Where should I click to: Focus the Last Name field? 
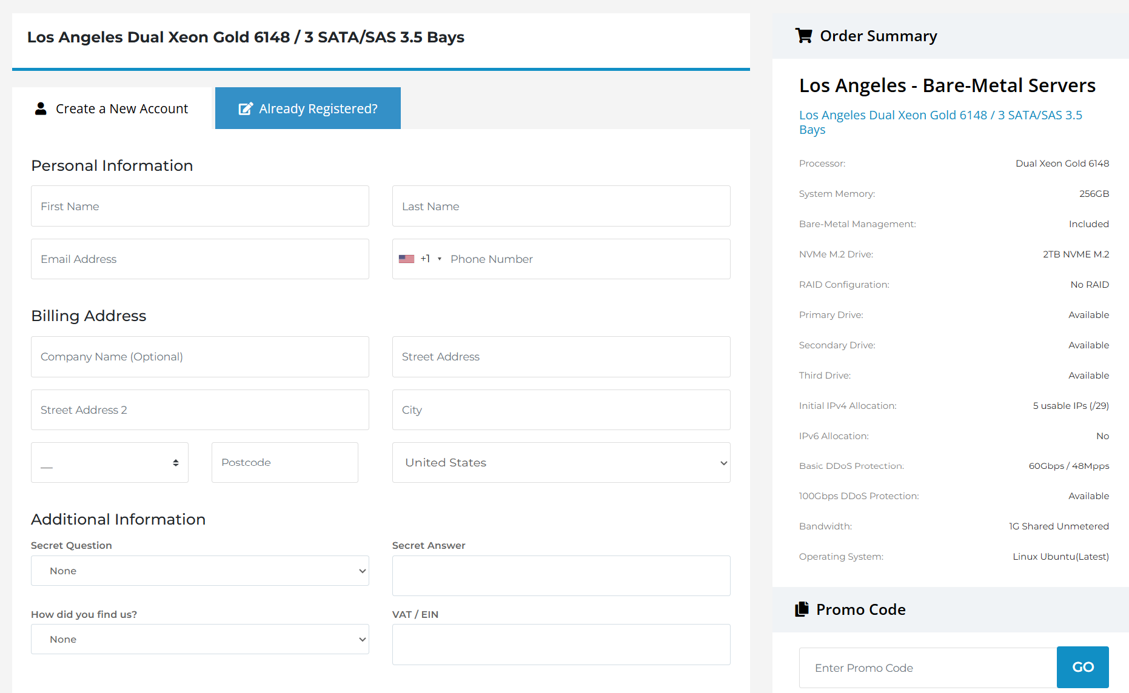(561, 206)
